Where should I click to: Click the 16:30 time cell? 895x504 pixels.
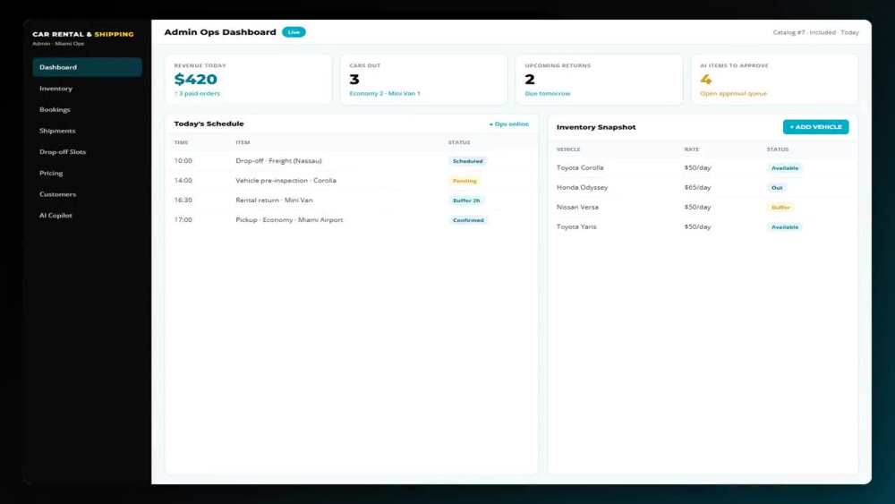183,201
